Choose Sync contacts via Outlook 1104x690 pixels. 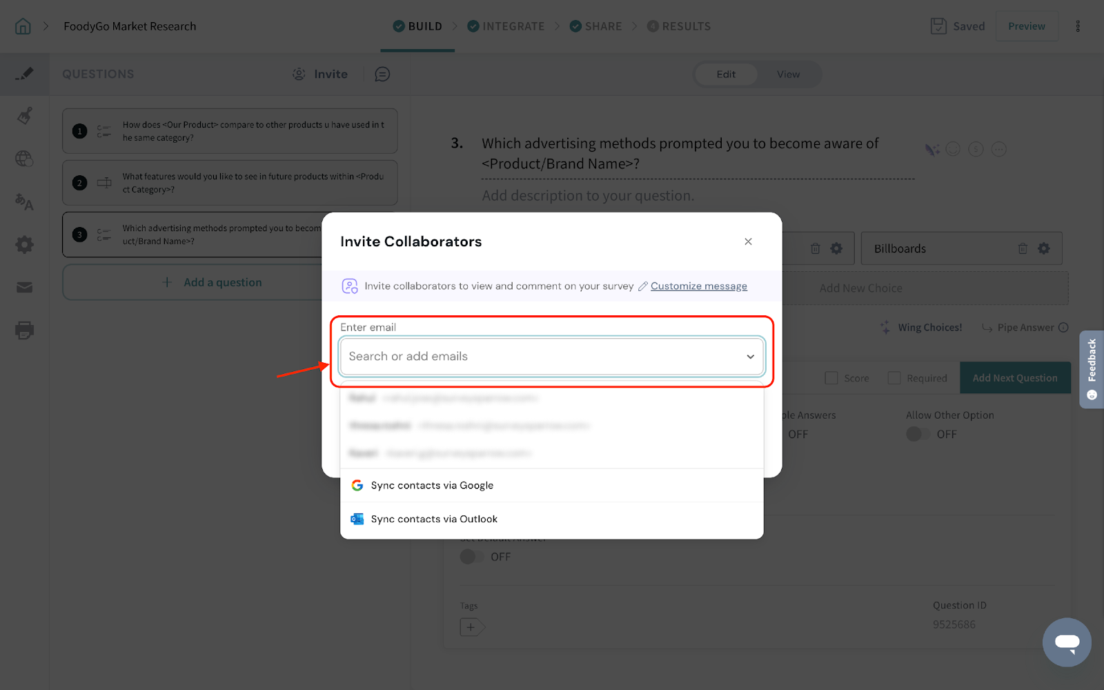tap(433, 519)
